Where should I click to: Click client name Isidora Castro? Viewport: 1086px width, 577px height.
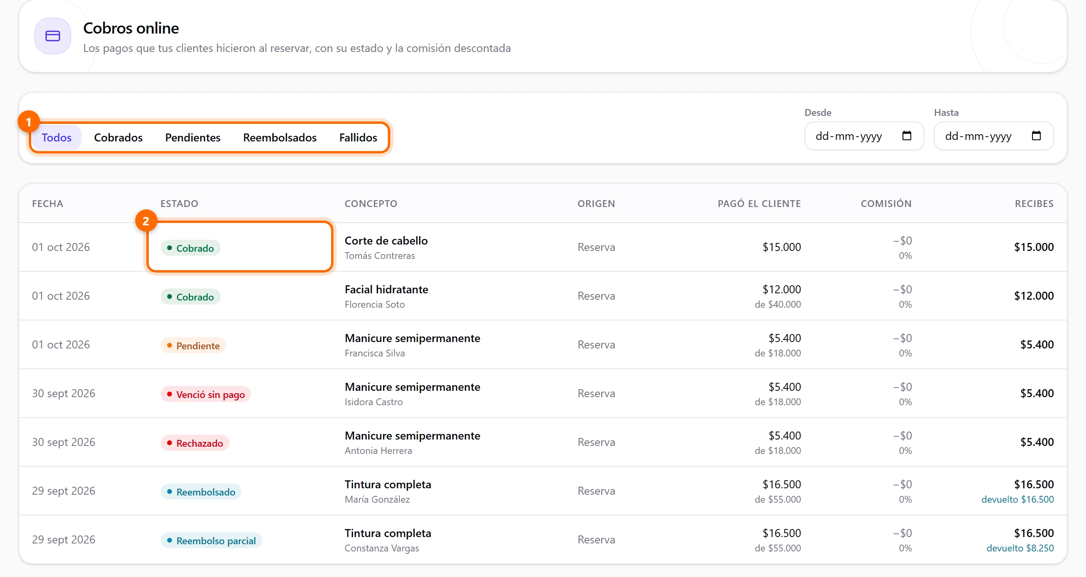tap(373, 402)
